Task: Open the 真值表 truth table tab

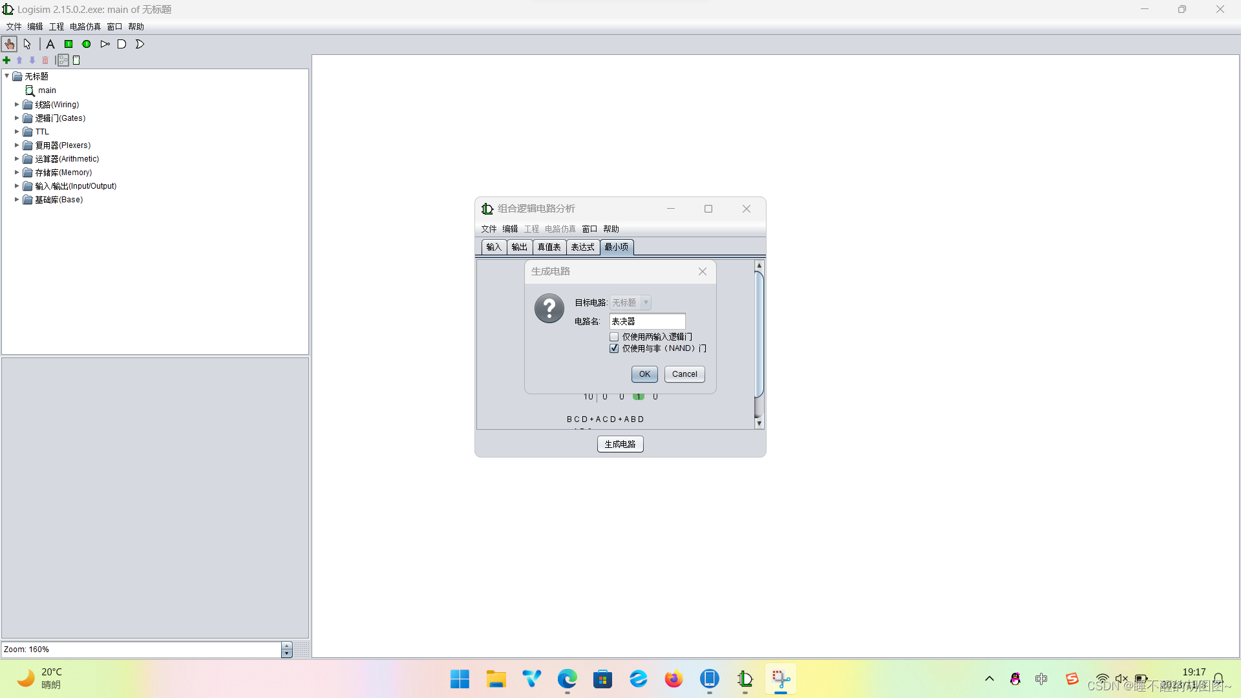Action: click(x=549, y=247)
